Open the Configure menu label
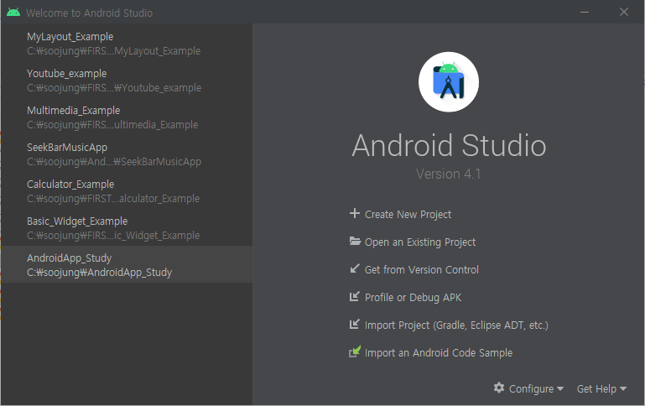645x406 pixels. pos(531,388)
